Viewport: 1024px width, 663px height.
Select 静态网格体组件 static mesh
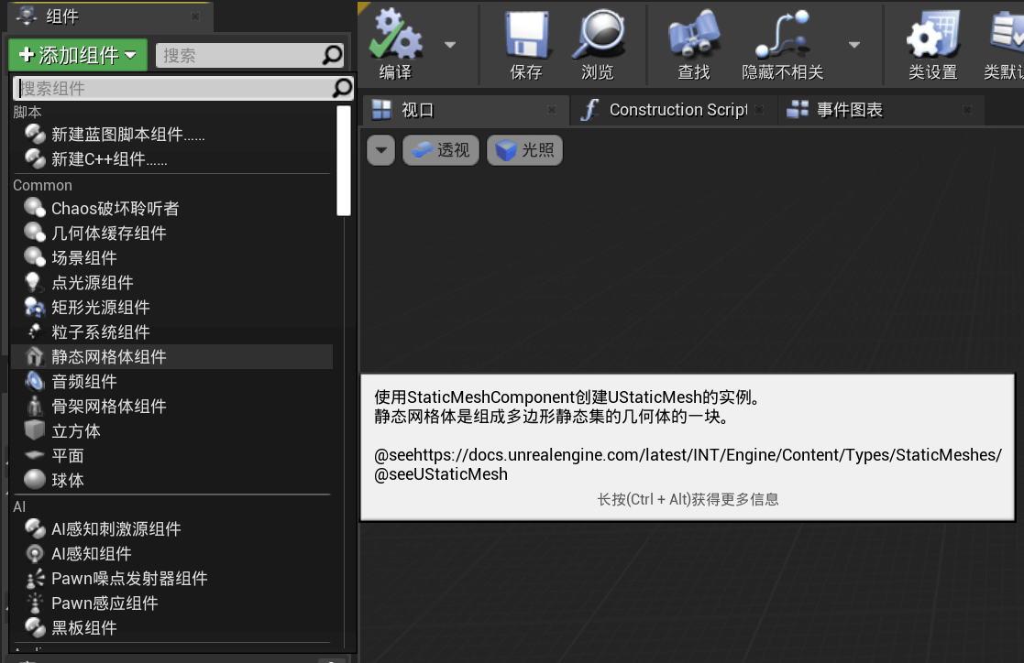tap(172, 357)
